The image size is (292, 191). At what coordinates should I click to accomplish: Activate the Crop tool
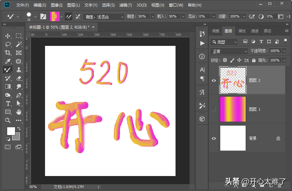click(x=7, y=53)
